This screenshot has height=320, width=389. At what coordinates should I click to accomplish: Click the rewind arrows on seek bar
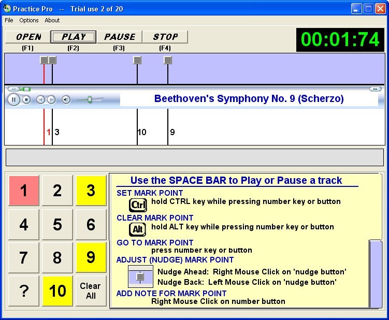(13, 89)
